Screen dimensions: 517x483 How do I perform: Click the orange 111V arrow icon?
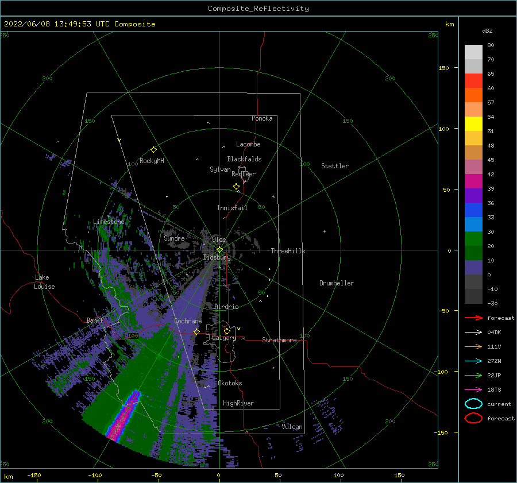[x=473, y=346]
